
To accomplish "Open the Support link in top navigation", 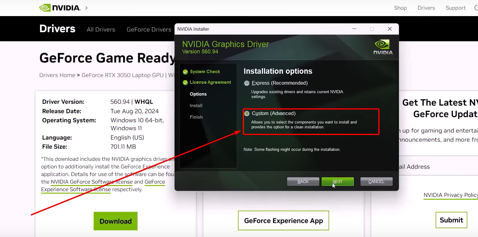I will [456, 8].
